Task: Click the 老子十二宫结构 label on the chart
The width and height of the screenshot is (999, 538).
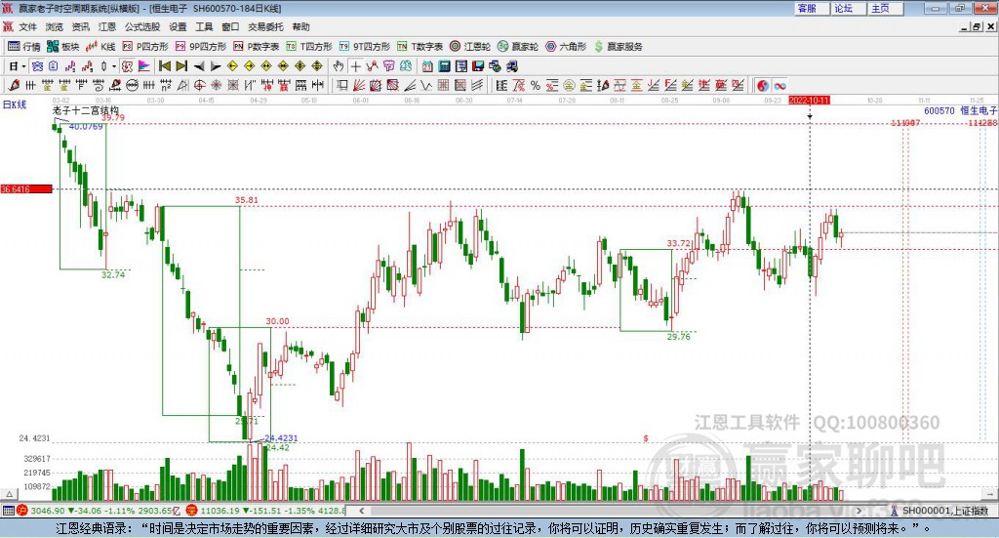Action: click(x=86, y=110)
